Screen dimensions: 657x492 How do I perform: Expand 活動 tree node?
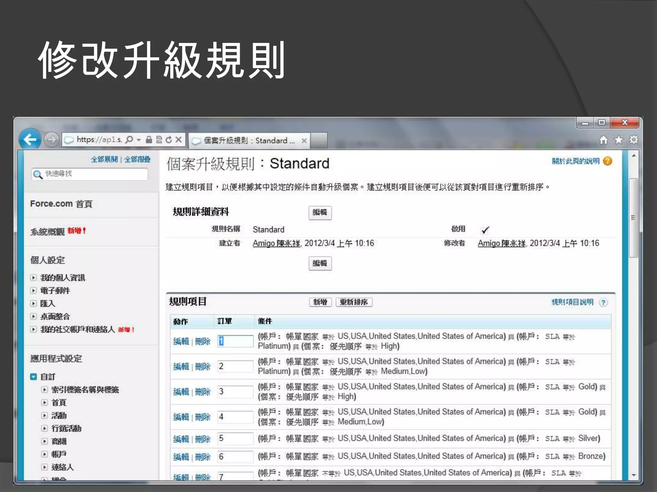(45, 415)
